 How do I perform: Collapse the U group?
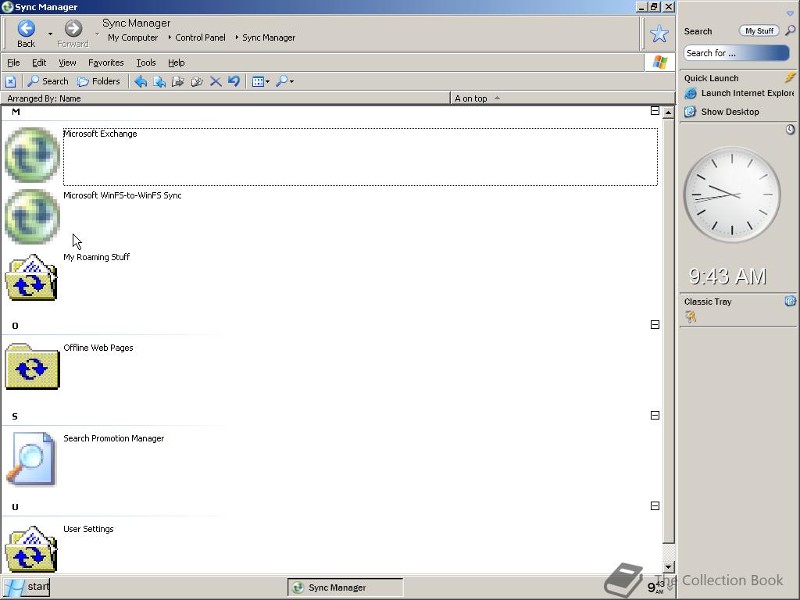[655, 506]
